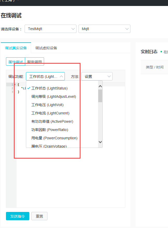Click dropdown list scroll down arrow
Image resolution: width=168 pixels, height=228 pixels.
pyautogui.click(x=100, y=142)
